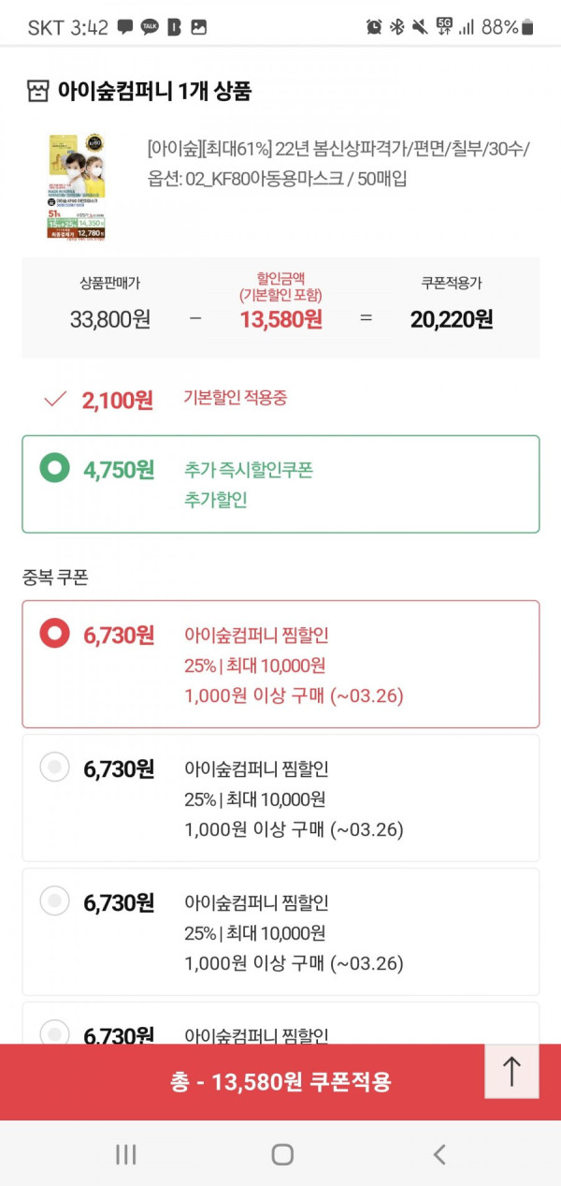Select the red-highlighted 6,730원 찜할인 coupon radio

(x=55, y=635)
